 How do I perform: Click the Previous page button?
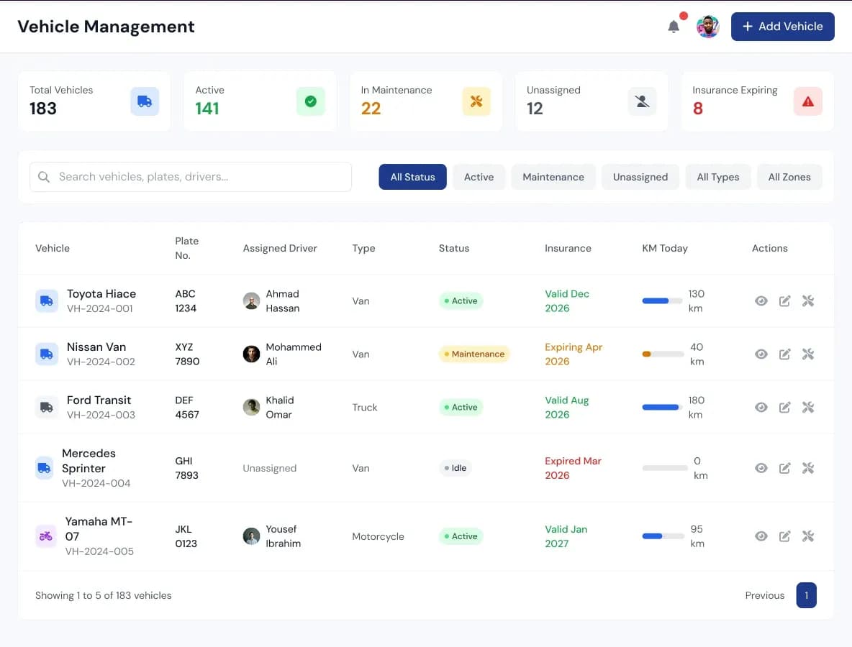pyautogui.click(x=764, y=595)
